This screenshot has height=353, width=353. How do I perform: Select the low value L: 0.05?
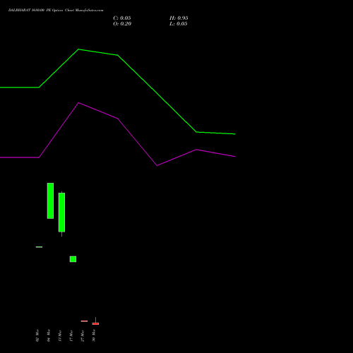tap(179, 24)
